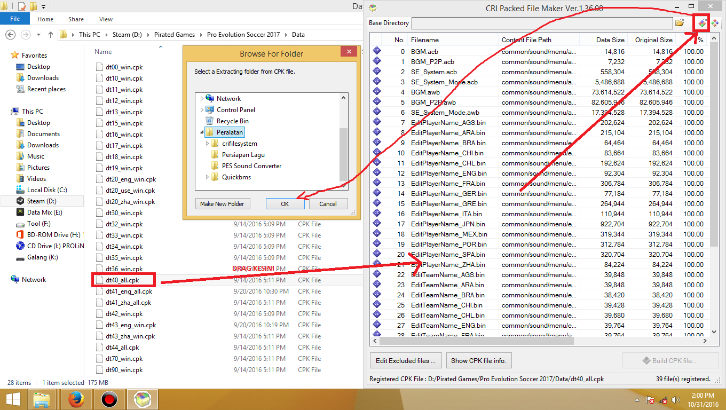This screenshot has height=410, width=726.
Task: Click the Local Disk (C:) drive icon
Action: [20, 190]
